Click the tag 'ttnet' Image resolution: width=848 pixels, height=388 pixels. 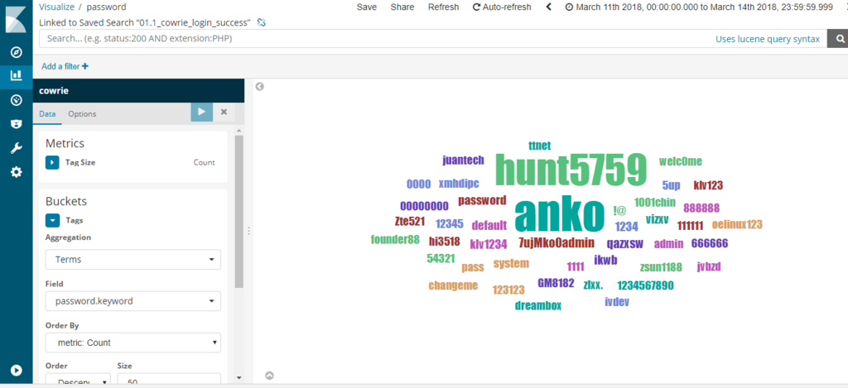(540, 146)
